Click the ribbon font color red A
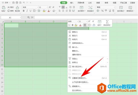Screen dimensions: 138x95 [x=49, y=11]
